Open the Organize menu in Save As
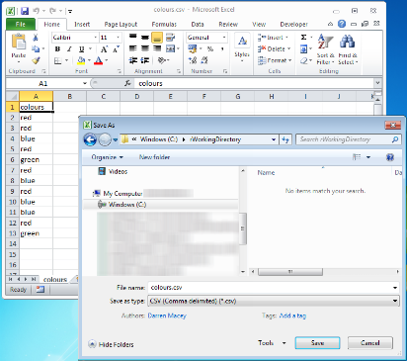Image resolution: width=407 pixels, height=361 pixels. point(107,157)
